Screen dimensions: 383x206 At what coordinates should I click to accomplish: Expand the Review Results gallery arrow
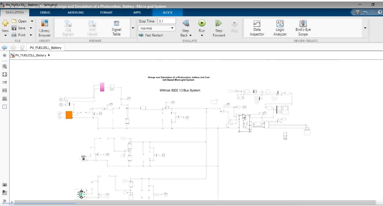point(365,28)
